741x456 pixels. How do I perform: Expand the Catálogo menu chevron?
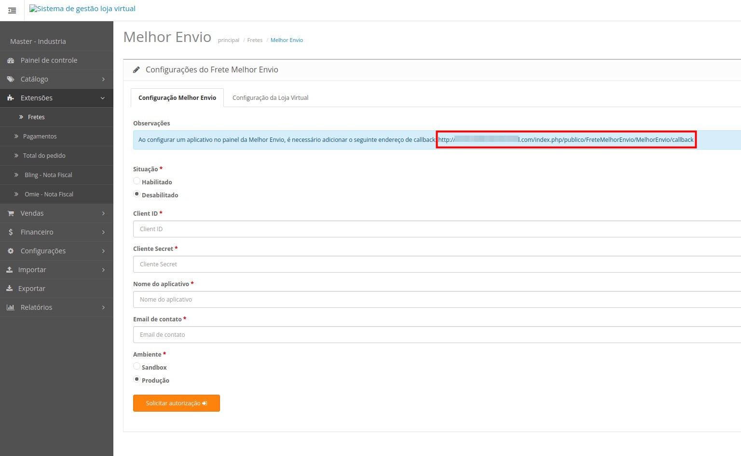pos(103,79)
